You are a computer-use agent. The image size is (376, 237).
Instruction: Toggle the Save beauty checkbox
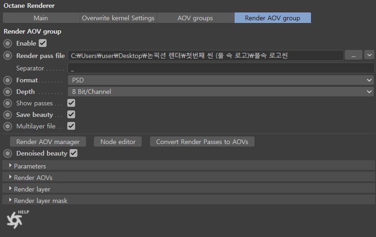coord(71,115)
